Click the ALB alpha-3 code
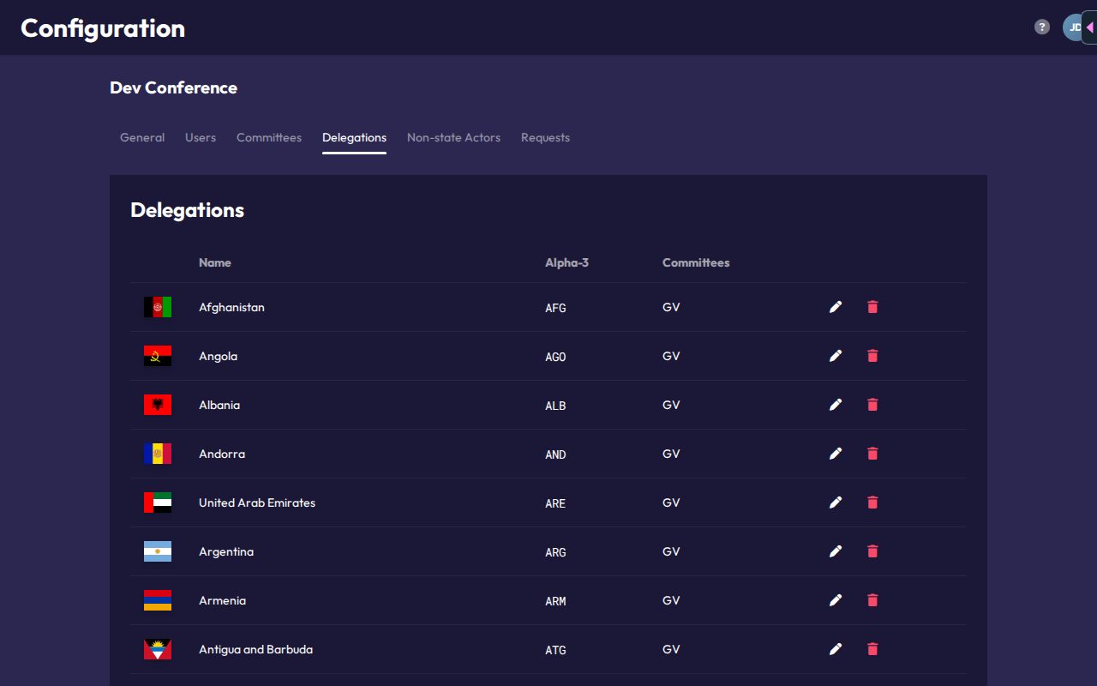This screenshot has height=686, width=1097. point(555,406)
